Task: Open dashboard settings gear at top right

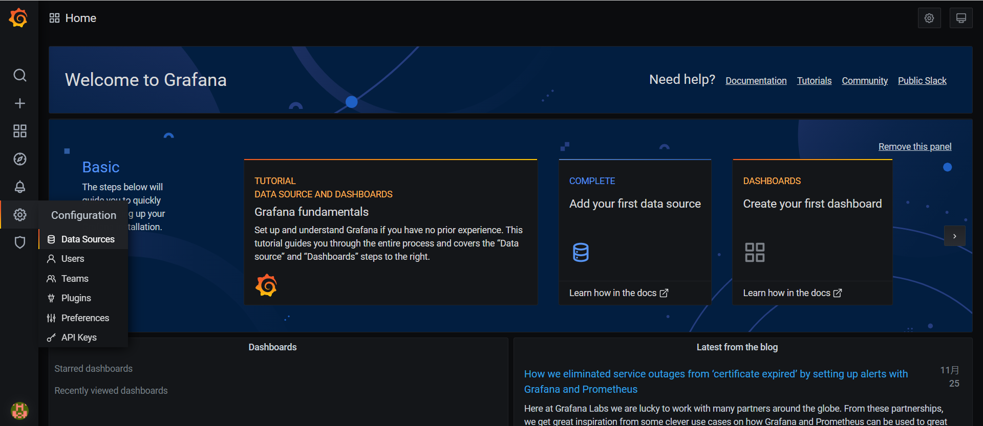Action: 929,18
